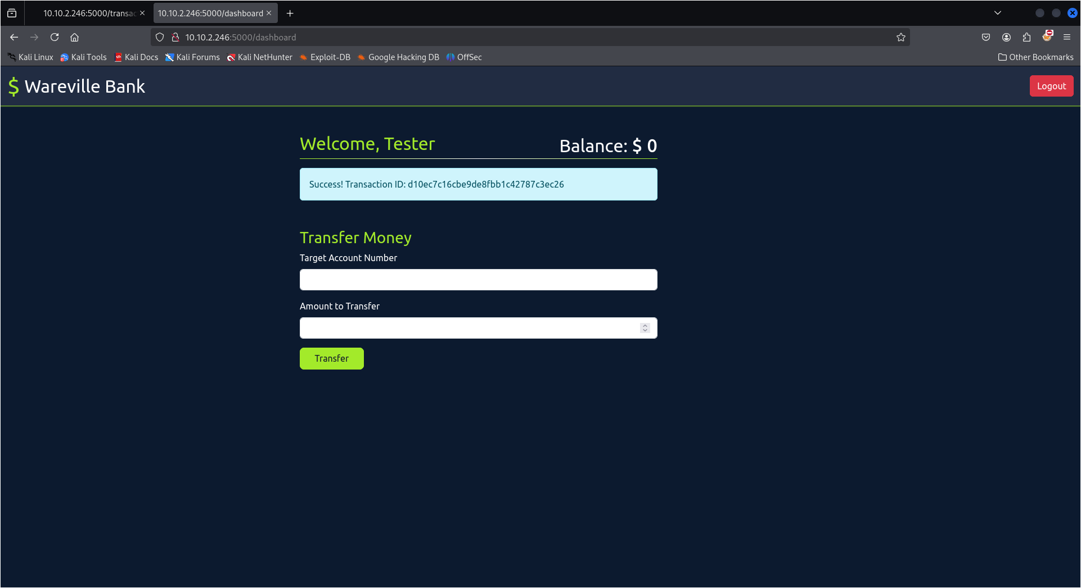Open the recent browsing tab-view icon
Image resolution: width=1081 pixels, height=588 pixels.
coord(12,13)
